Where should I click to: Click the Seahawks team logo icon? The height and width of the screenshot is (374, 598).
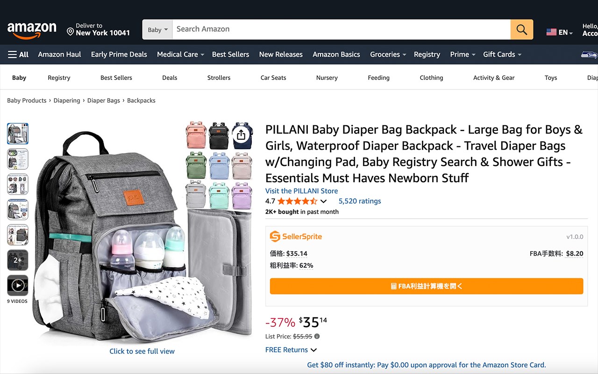click(589, 55)
